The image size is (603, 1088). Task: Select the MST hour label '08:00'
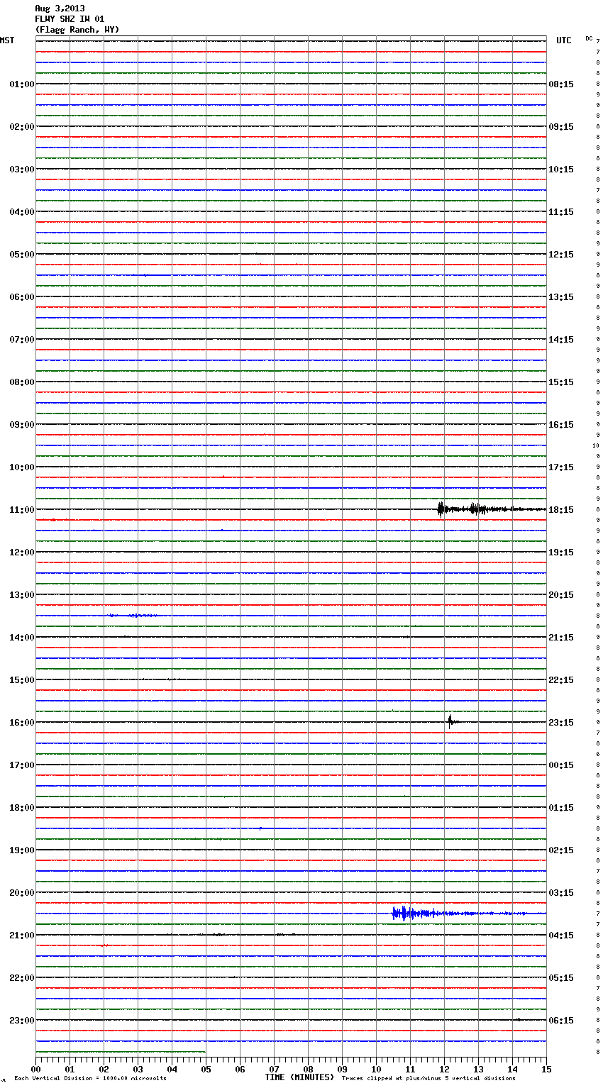pos(22,382)
